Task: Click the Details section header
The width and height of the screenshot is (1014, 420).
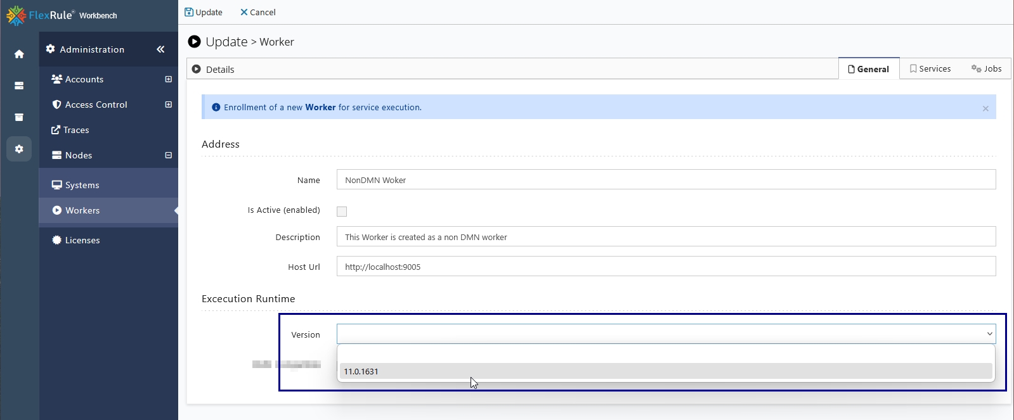Action: click(219, 70)
